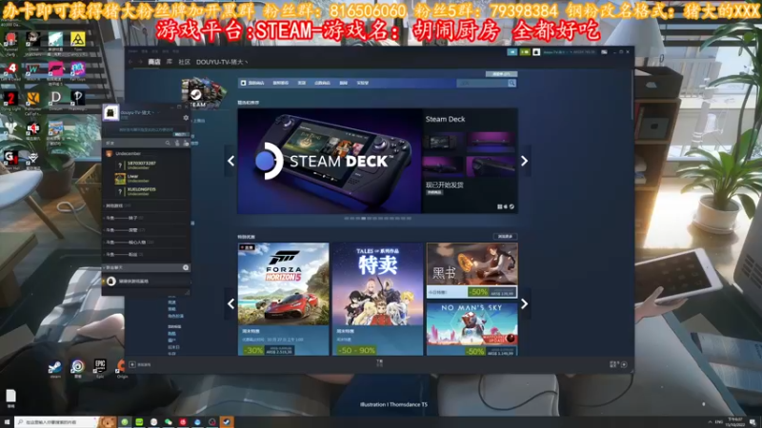Open the notification center in system tray

[752, 422]
